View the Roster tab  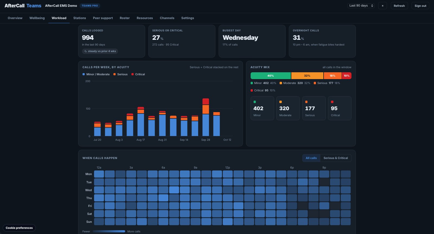[125, 18]
